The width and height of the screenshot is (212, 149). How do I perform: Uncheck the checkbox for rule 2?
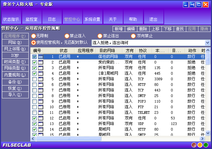(x=34, y=62)
